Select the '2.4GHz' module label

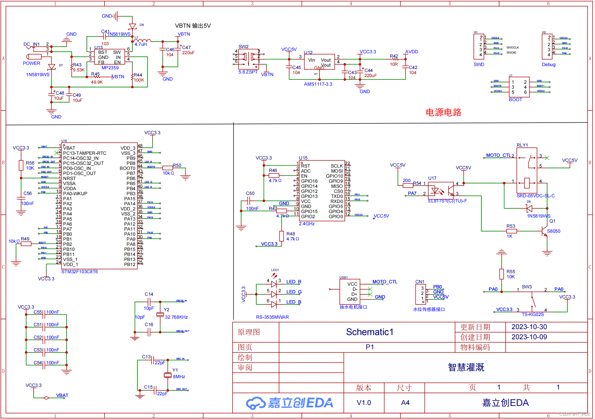[307, 224]
